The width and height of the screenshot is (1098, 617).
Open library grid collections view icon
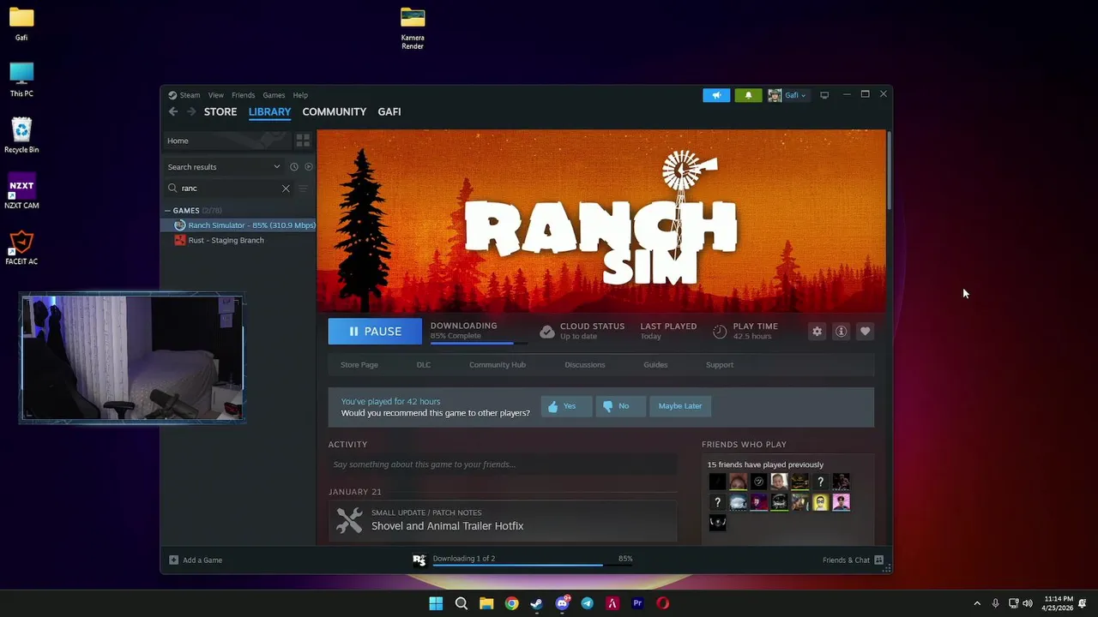coord(303,141)
